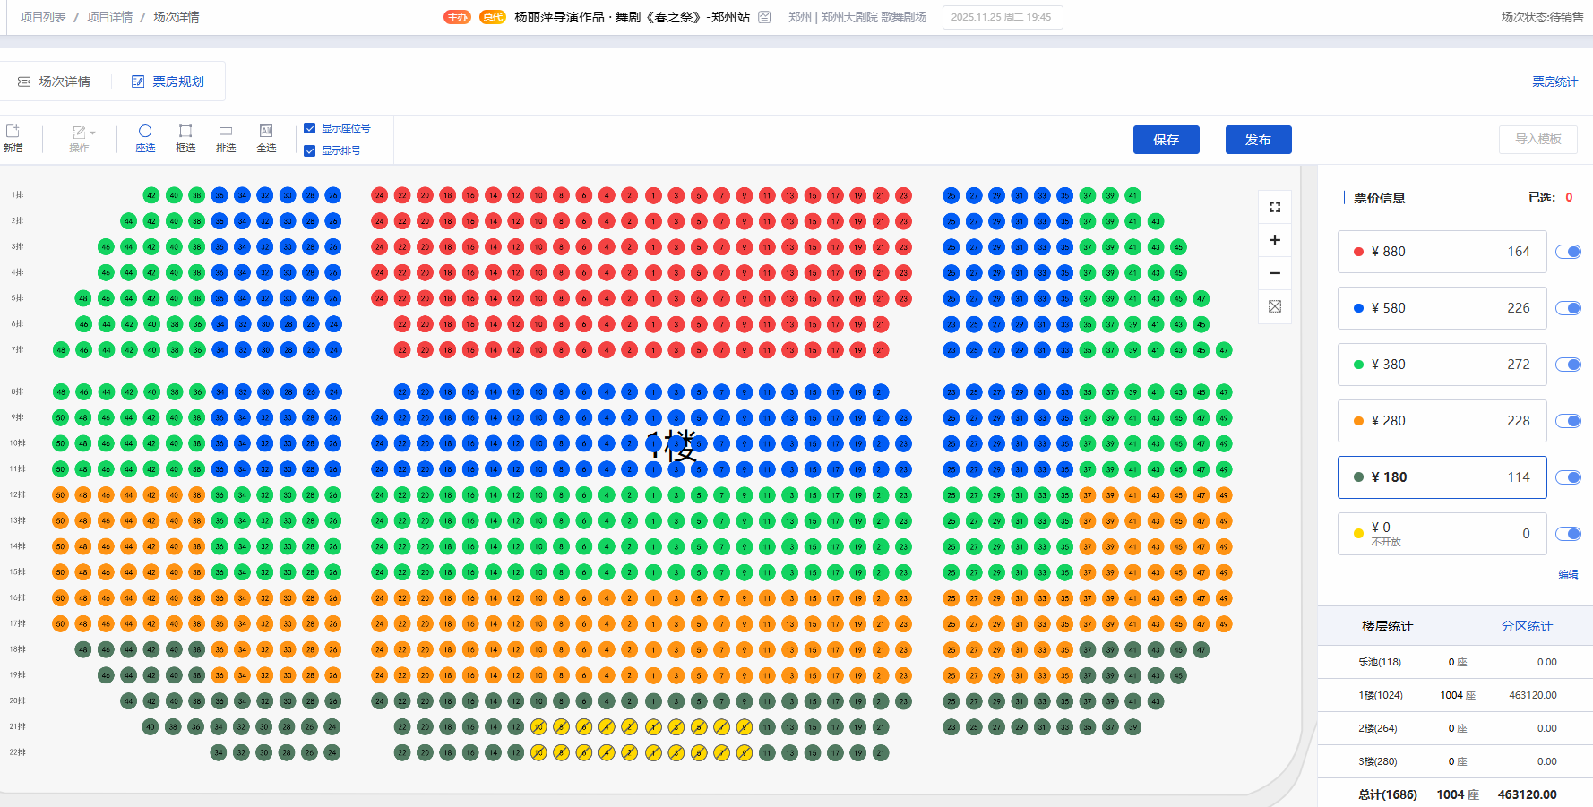Toggle the ¥880 price tier switch
Image resolution: width=1593 pixels, height=807 pixels.
click(1568, 252)
